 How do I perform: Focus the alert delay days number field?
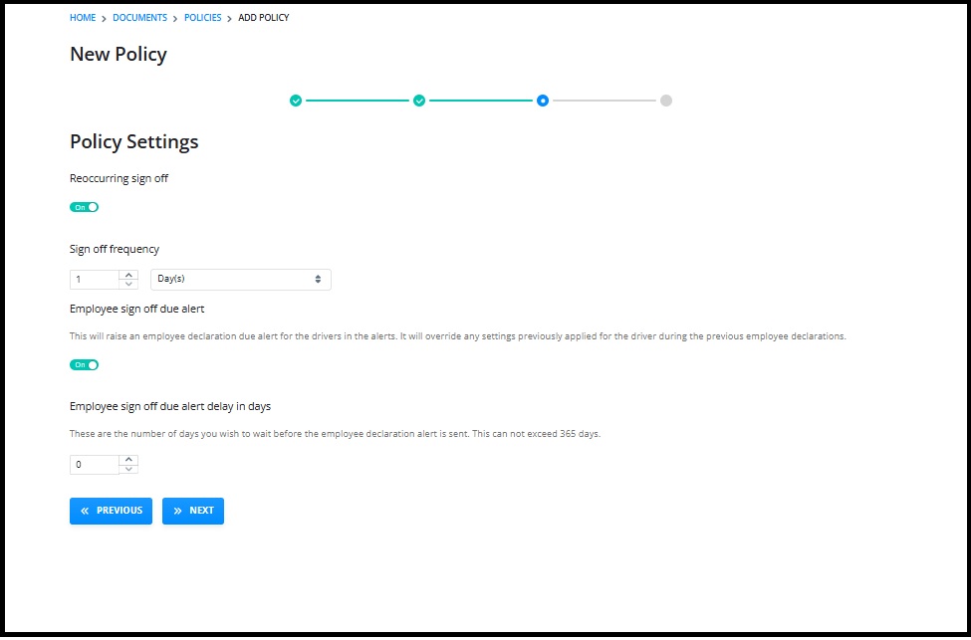[x=95, y=464]
